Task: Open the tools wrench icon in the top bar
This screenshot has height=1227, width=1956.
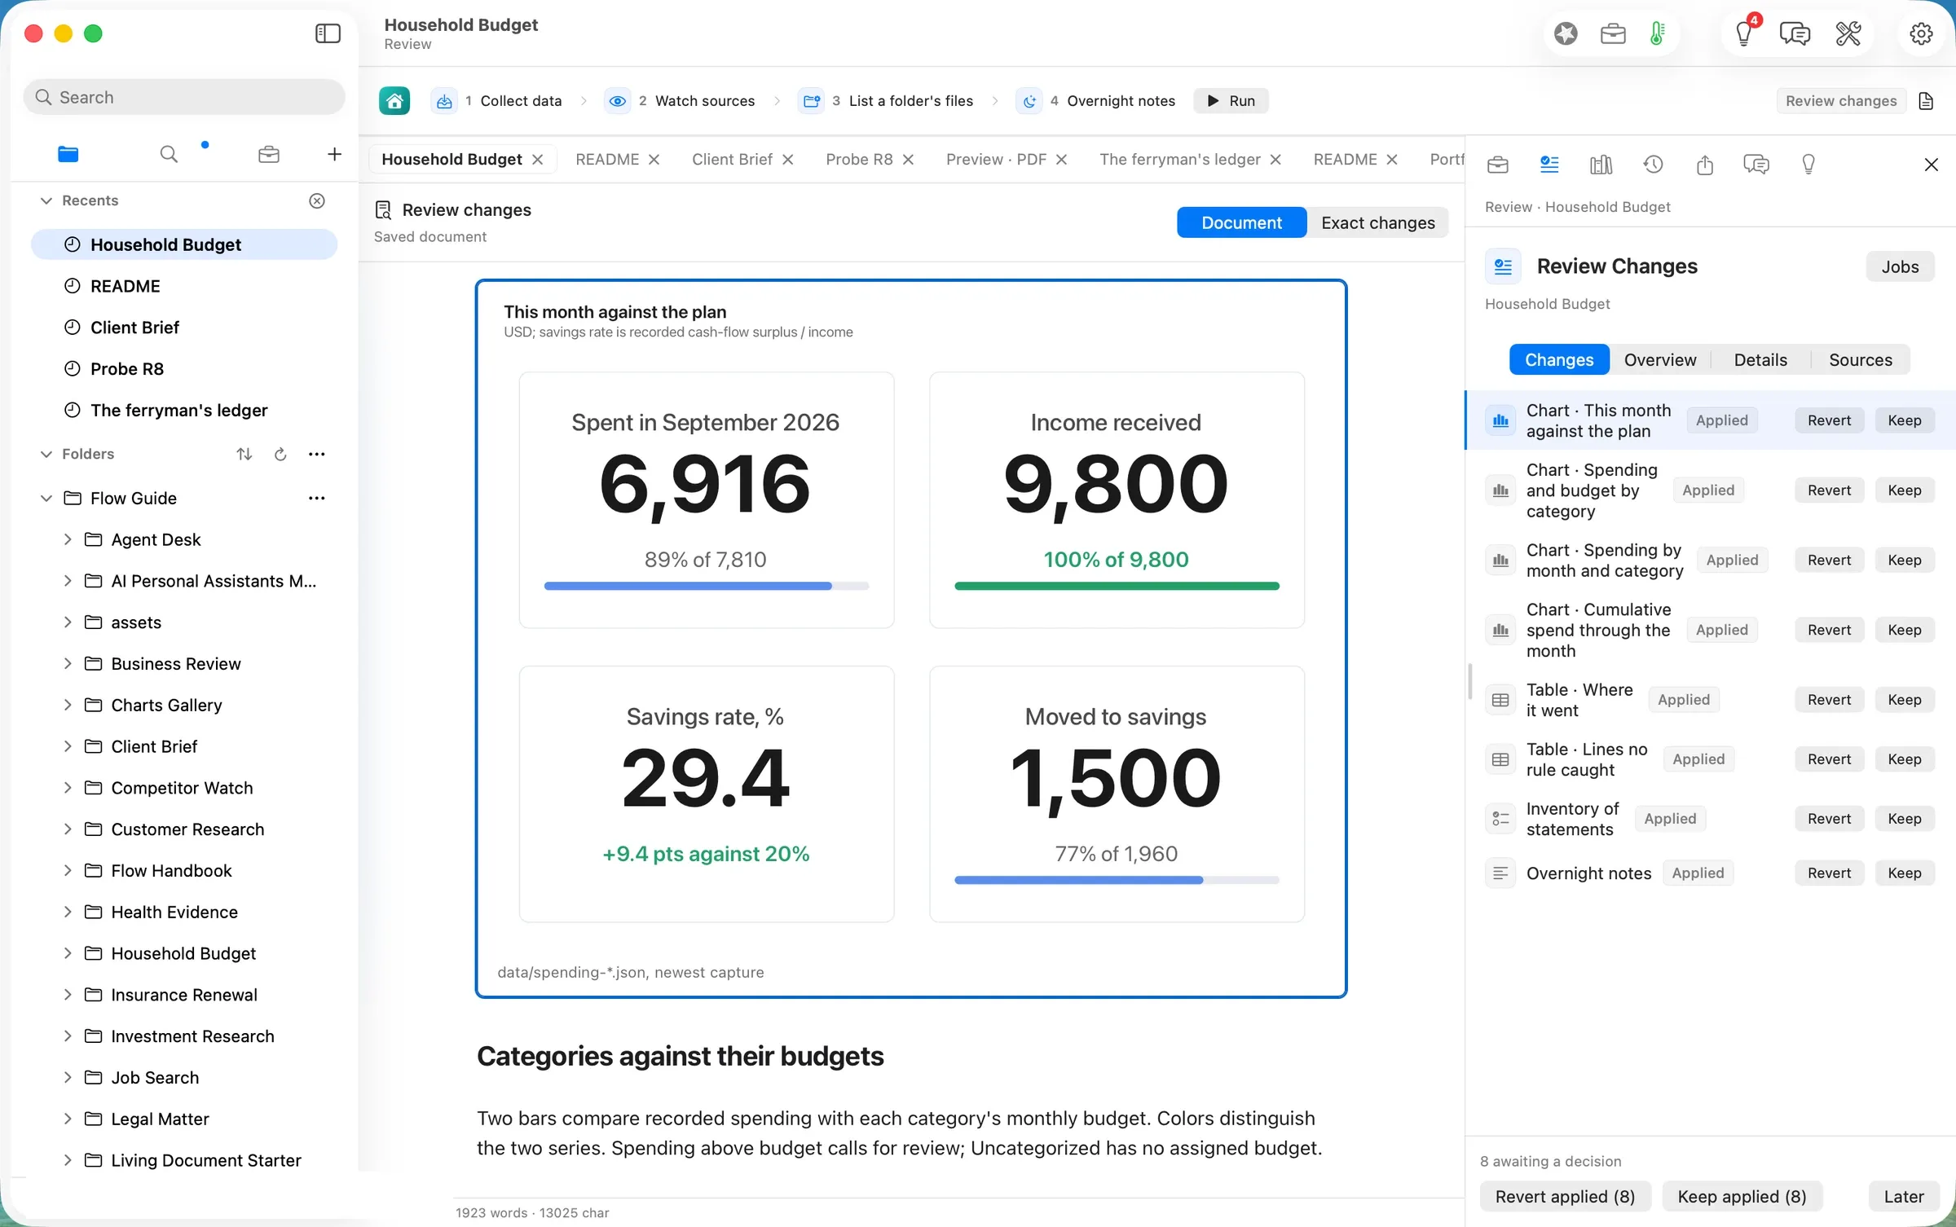Action: [1848, 33]
